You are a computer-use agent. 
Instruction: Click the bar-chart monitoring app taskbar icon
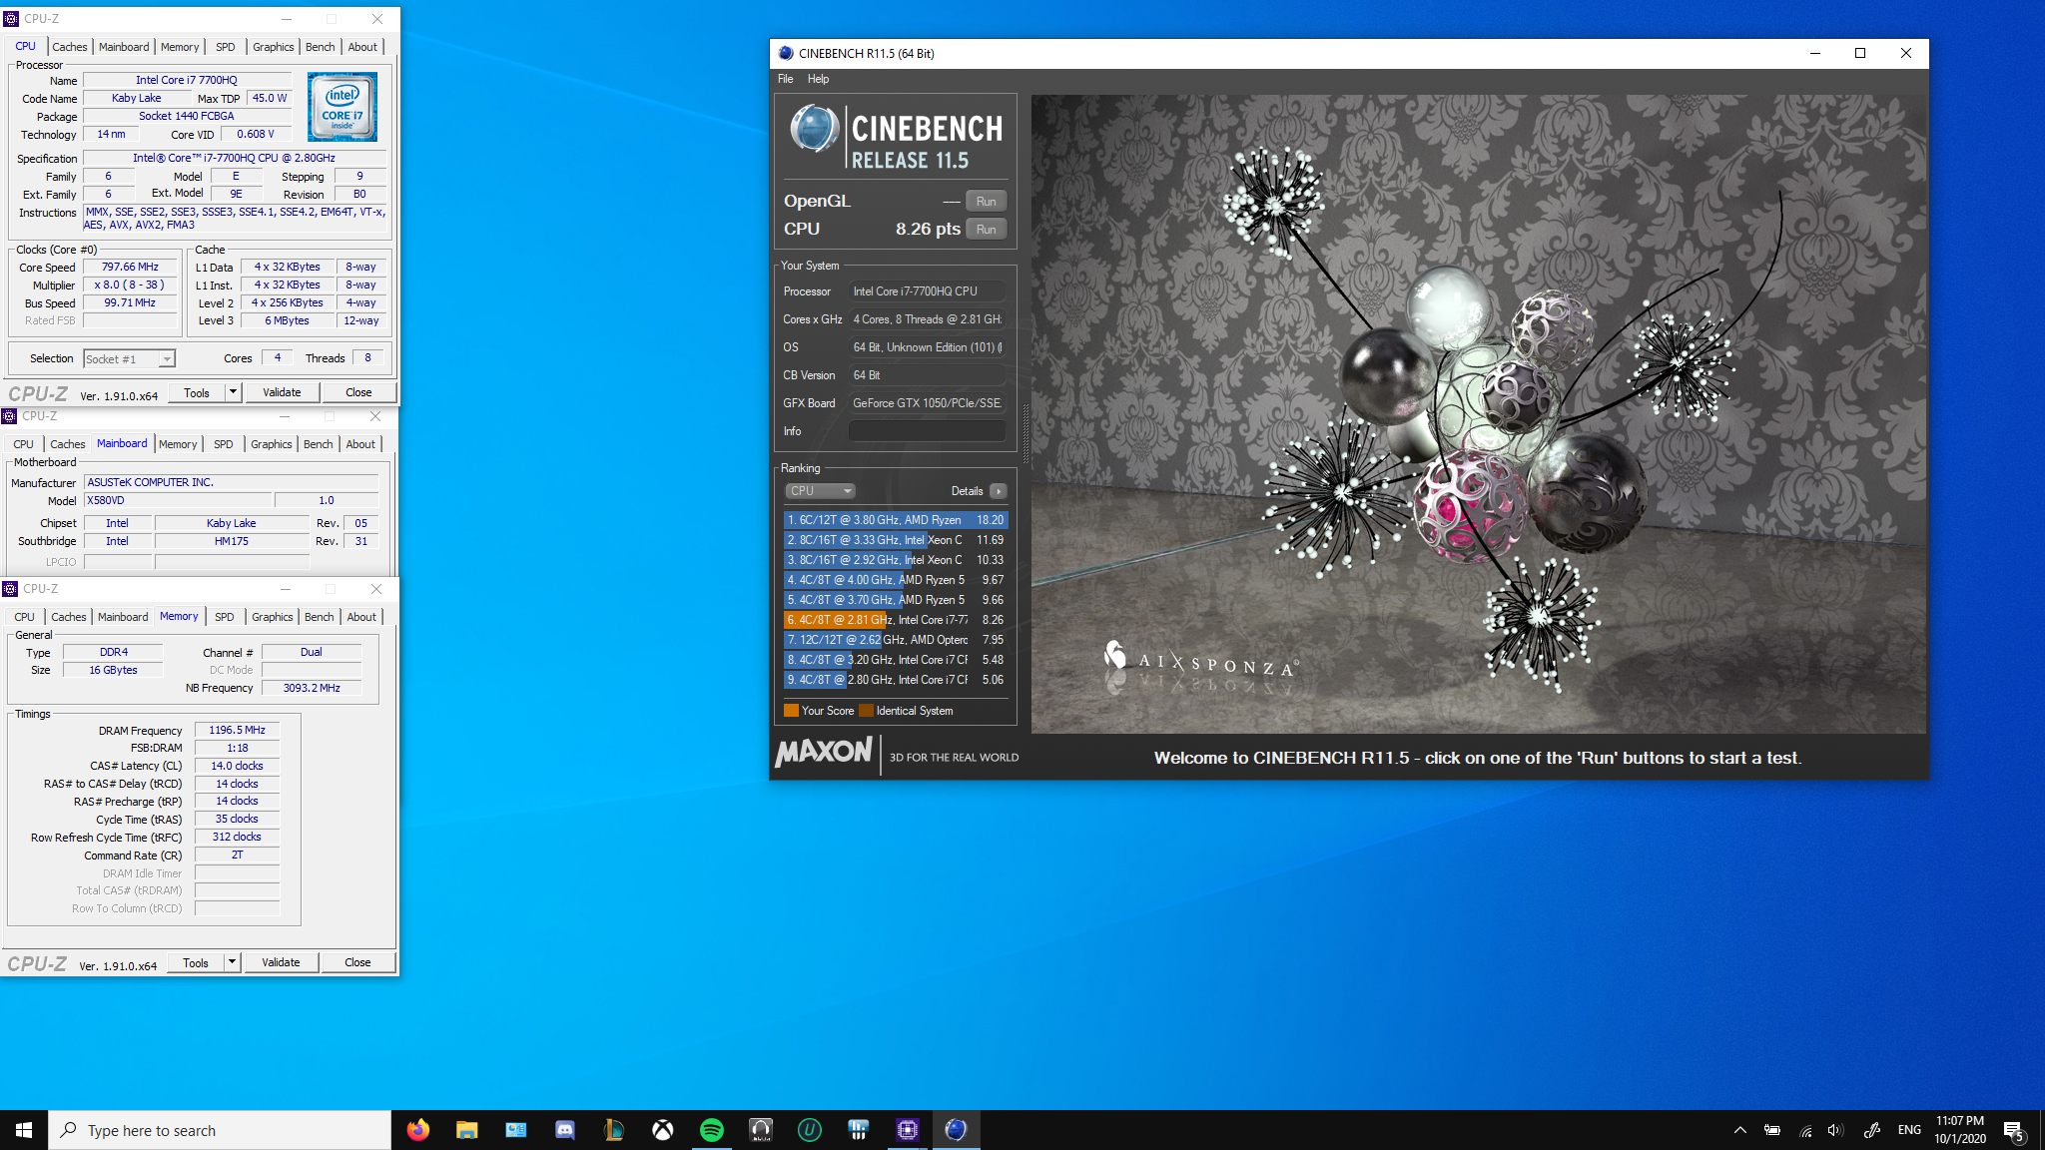point(858,1130)
